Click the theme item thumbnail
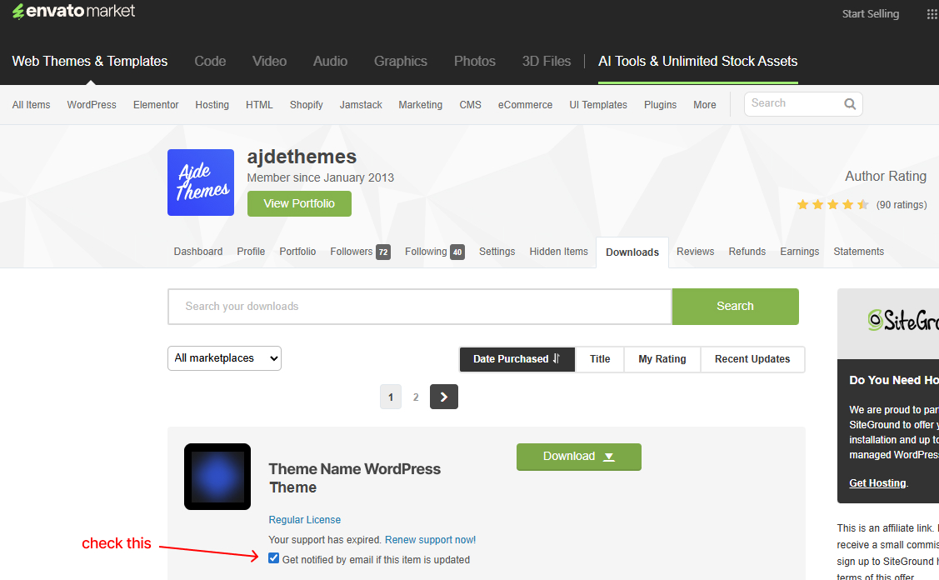Image resolution: width=939 pixels, height=580 pixels. point(217,477)
